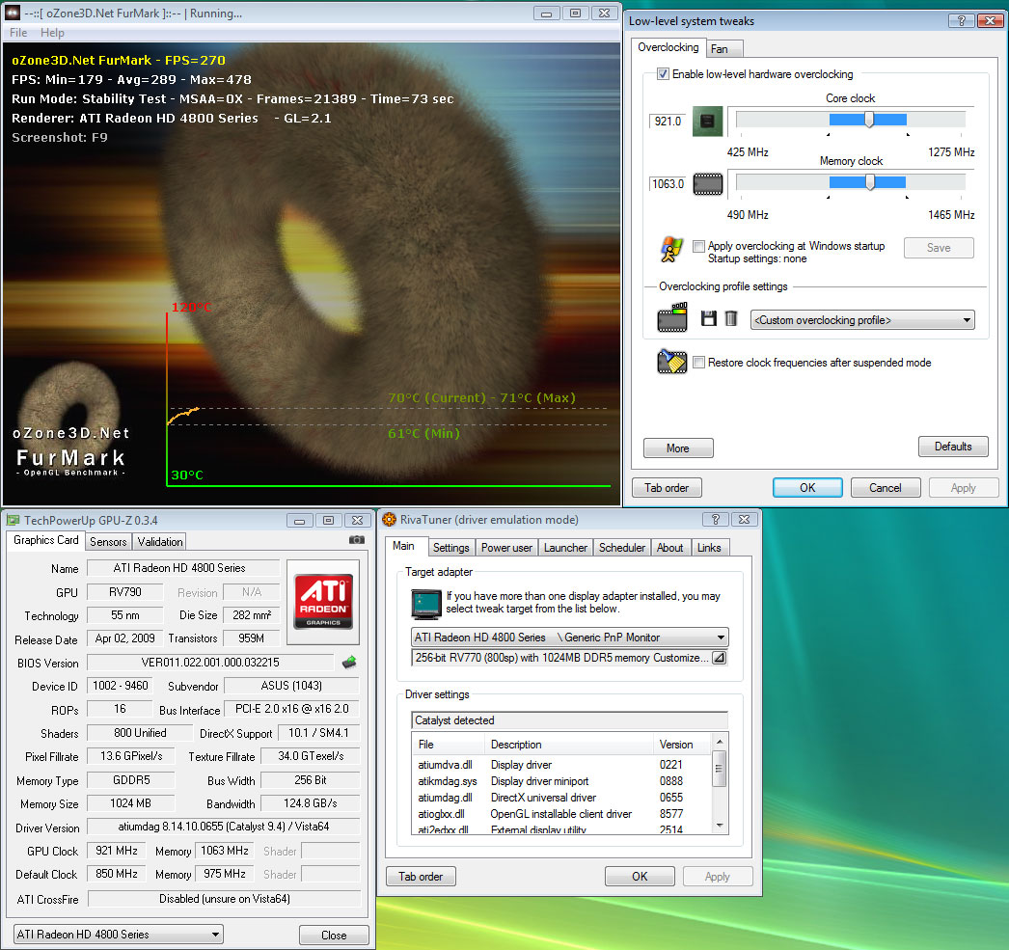
Task: Click Tab order in Low-level system tweaks
Action: click(x=667, y=488)
